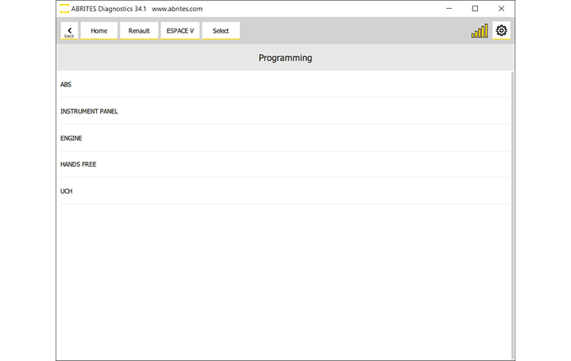Viewport: 571px width, 361px height.
Task: Return to ESPACE V model breadcrumb
Action: [x=180, y=31]
